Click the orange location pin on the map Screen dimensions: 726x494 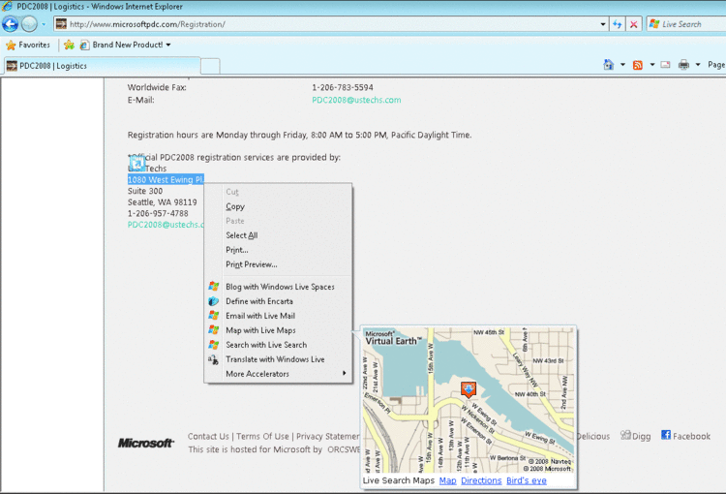pyautogui.click(x=469, y=389)
